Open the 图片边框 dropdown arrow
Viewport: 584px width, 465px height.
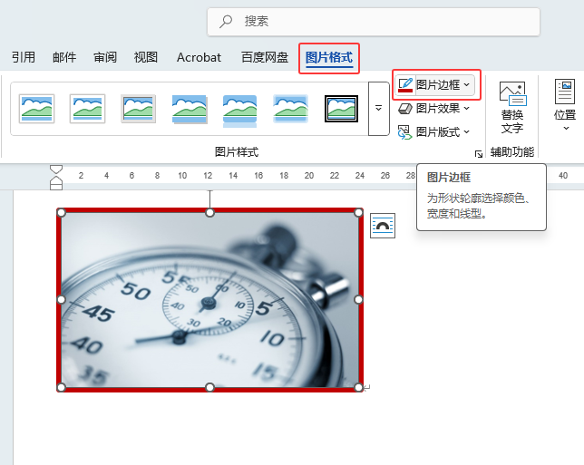click(x=467, y=85)
